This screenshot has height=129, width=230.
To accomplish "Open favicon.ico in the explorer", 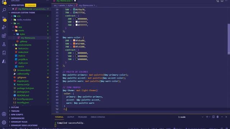I will 23,48.
